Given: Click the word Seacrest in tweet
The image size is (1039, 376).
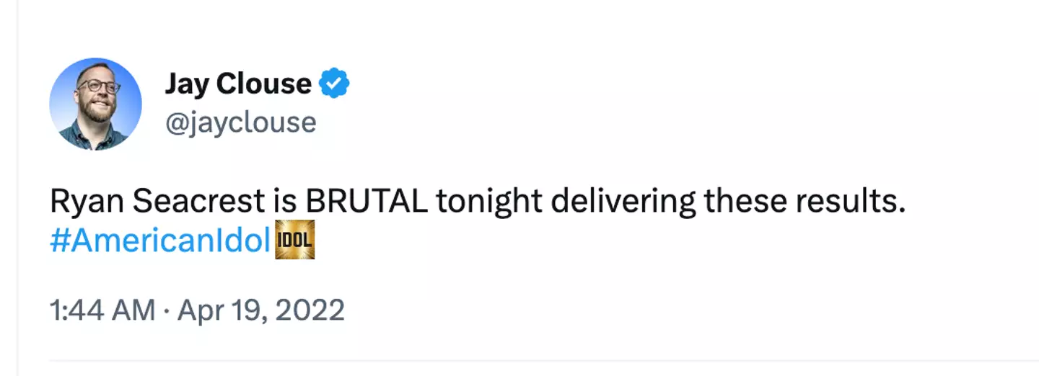Looking at the screenshot, I should 198,202.
